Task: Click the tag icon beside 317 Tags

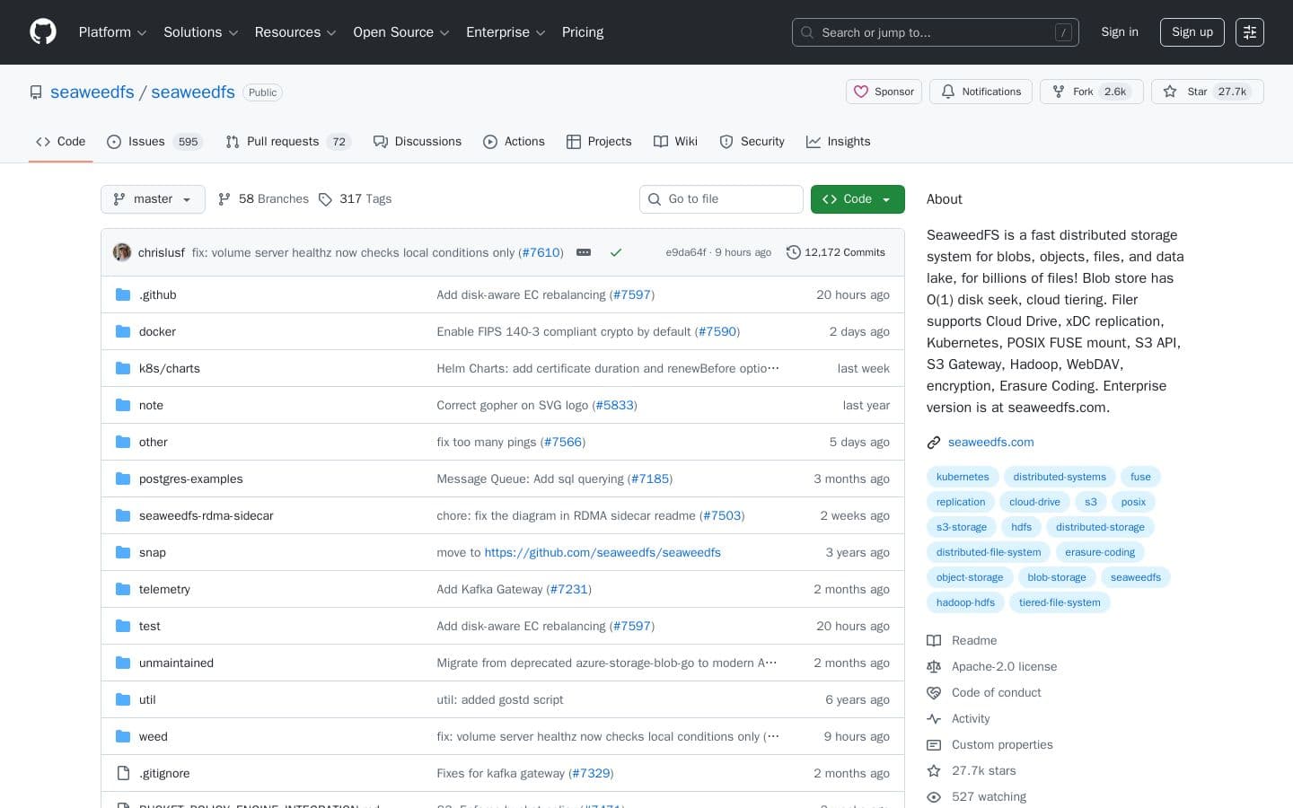Action: 326,198
